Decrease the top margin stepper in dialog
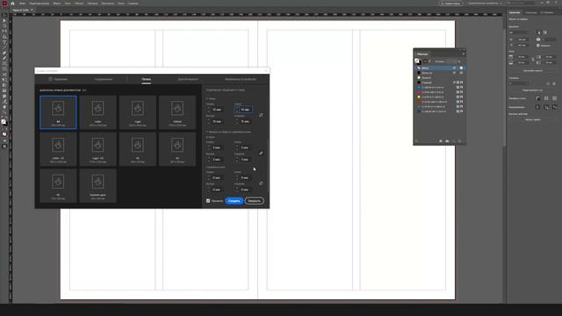Screen dimensions: 562x316 click(x=209, y=111)
